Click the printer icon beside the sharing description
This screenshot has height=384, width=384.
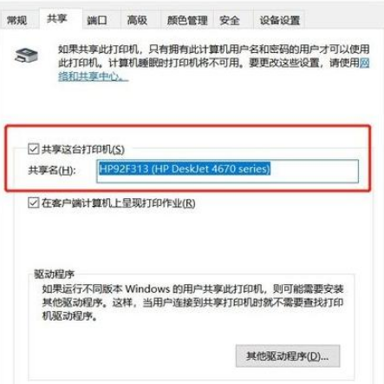pos(26,56)
